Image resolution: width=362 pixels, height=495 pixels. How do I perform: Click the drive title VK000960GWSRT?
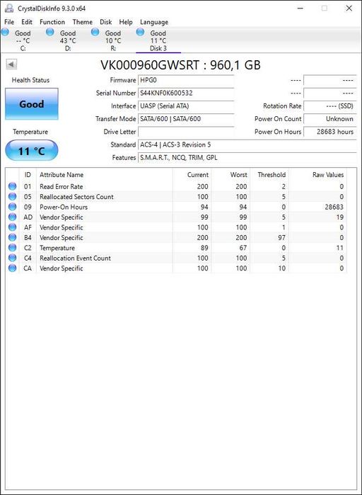coord(150,65)
